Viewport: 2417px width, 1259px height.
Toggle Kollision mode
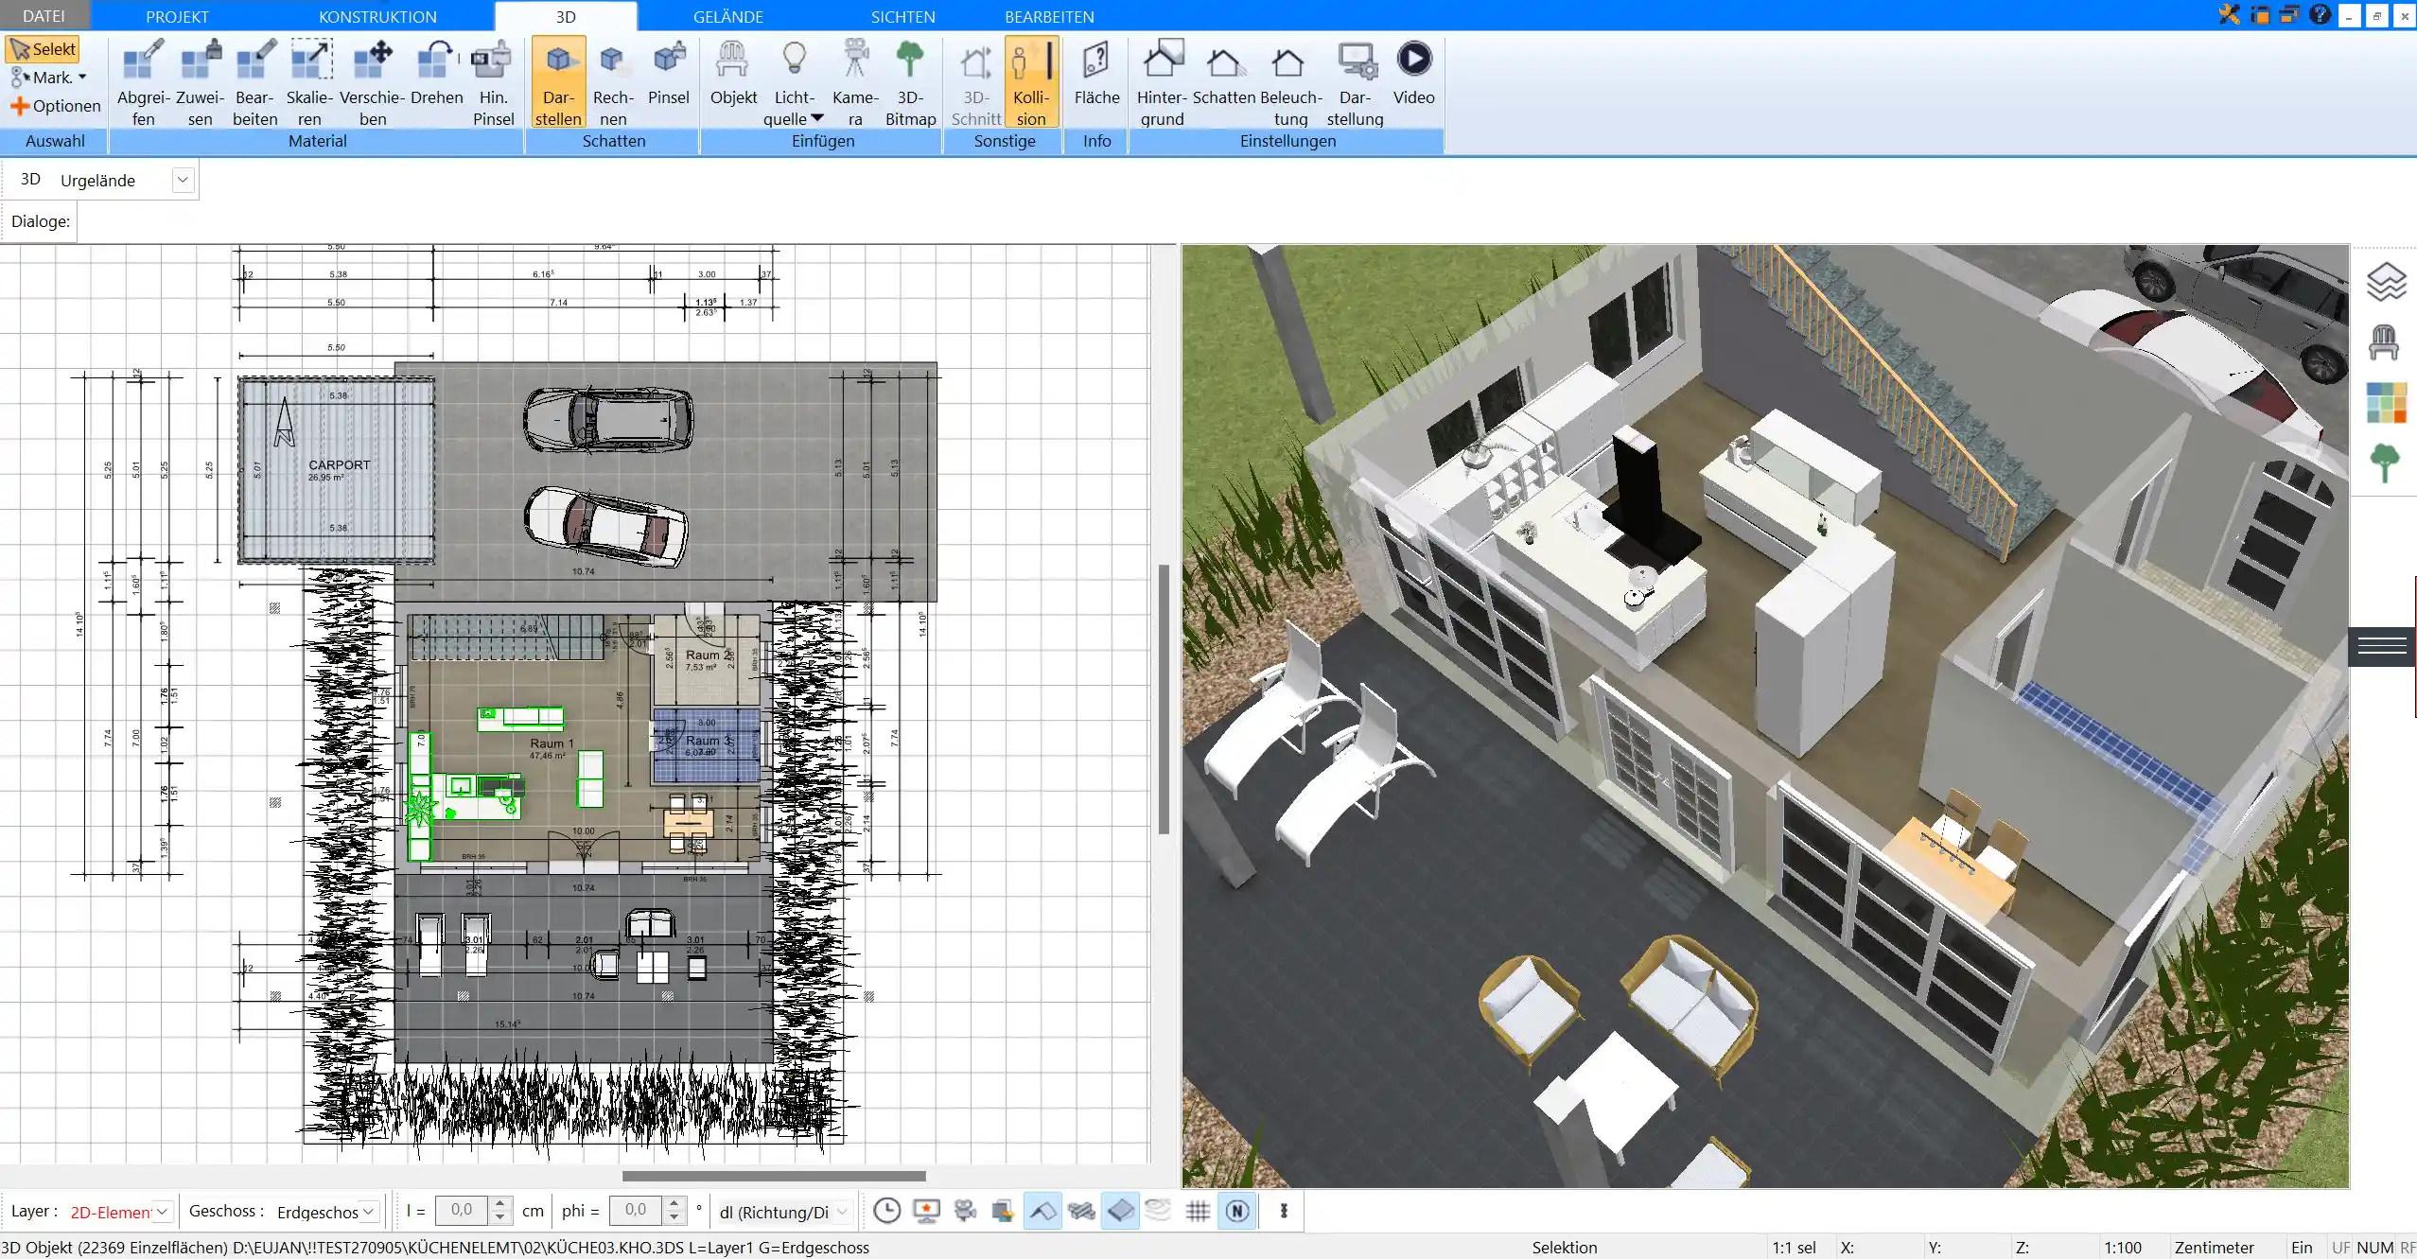coord(1031,82)
